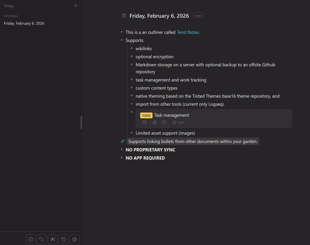
Task: Click the play circle icon on the task
Action: click(154, 122)
